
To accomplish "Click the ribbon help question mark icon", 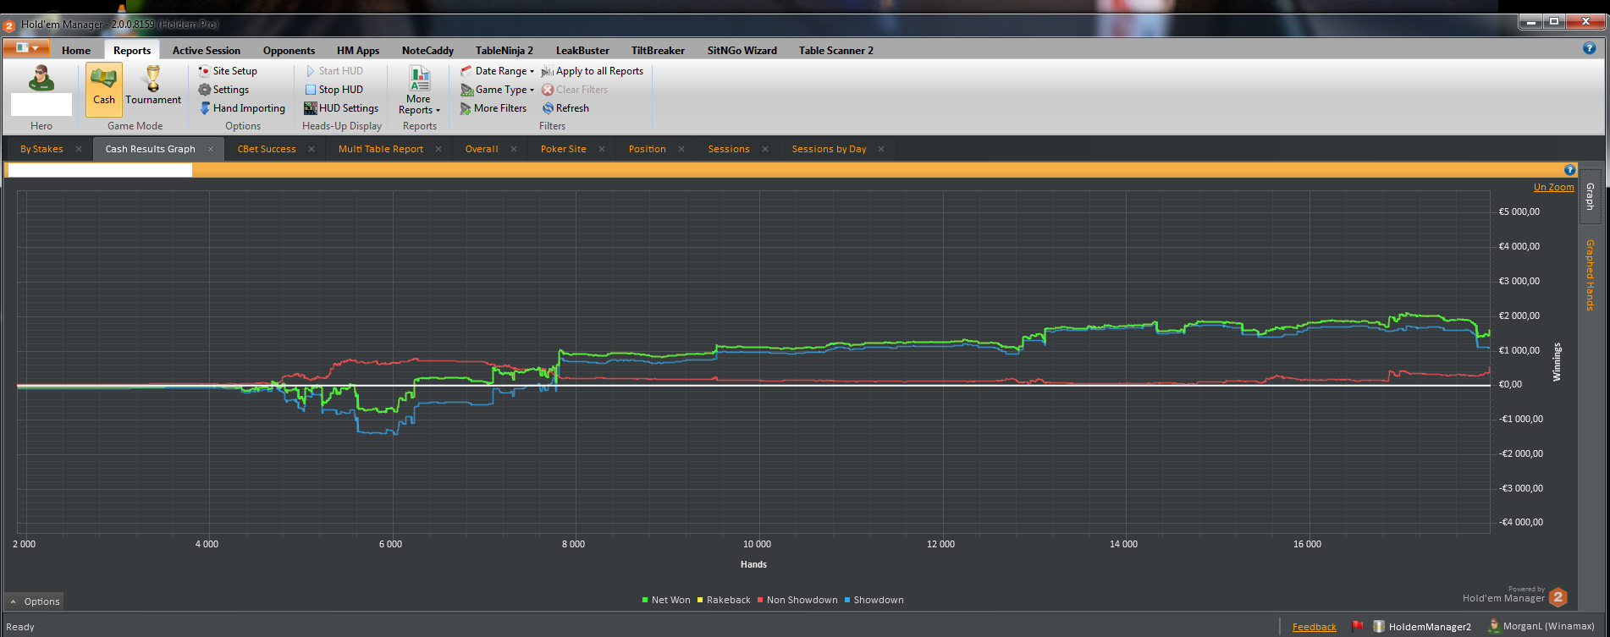I will tap(1589, 48).
